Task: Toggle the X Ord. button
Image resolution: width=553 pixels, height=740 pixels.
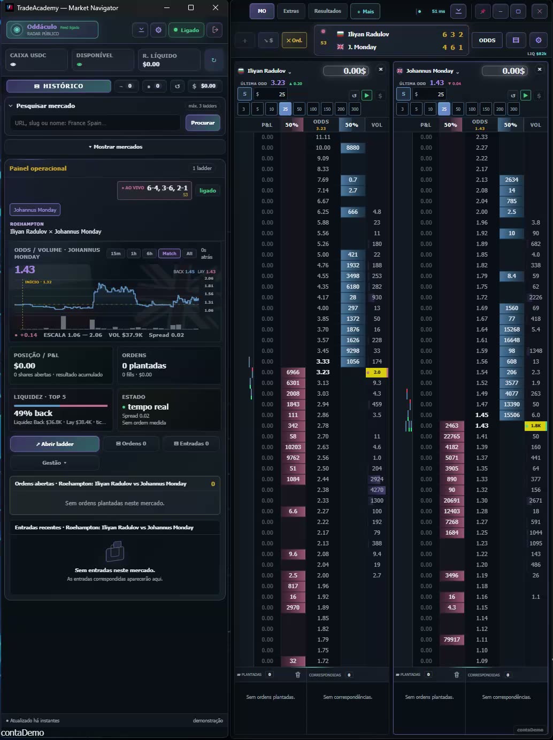Action: [294, 40]
